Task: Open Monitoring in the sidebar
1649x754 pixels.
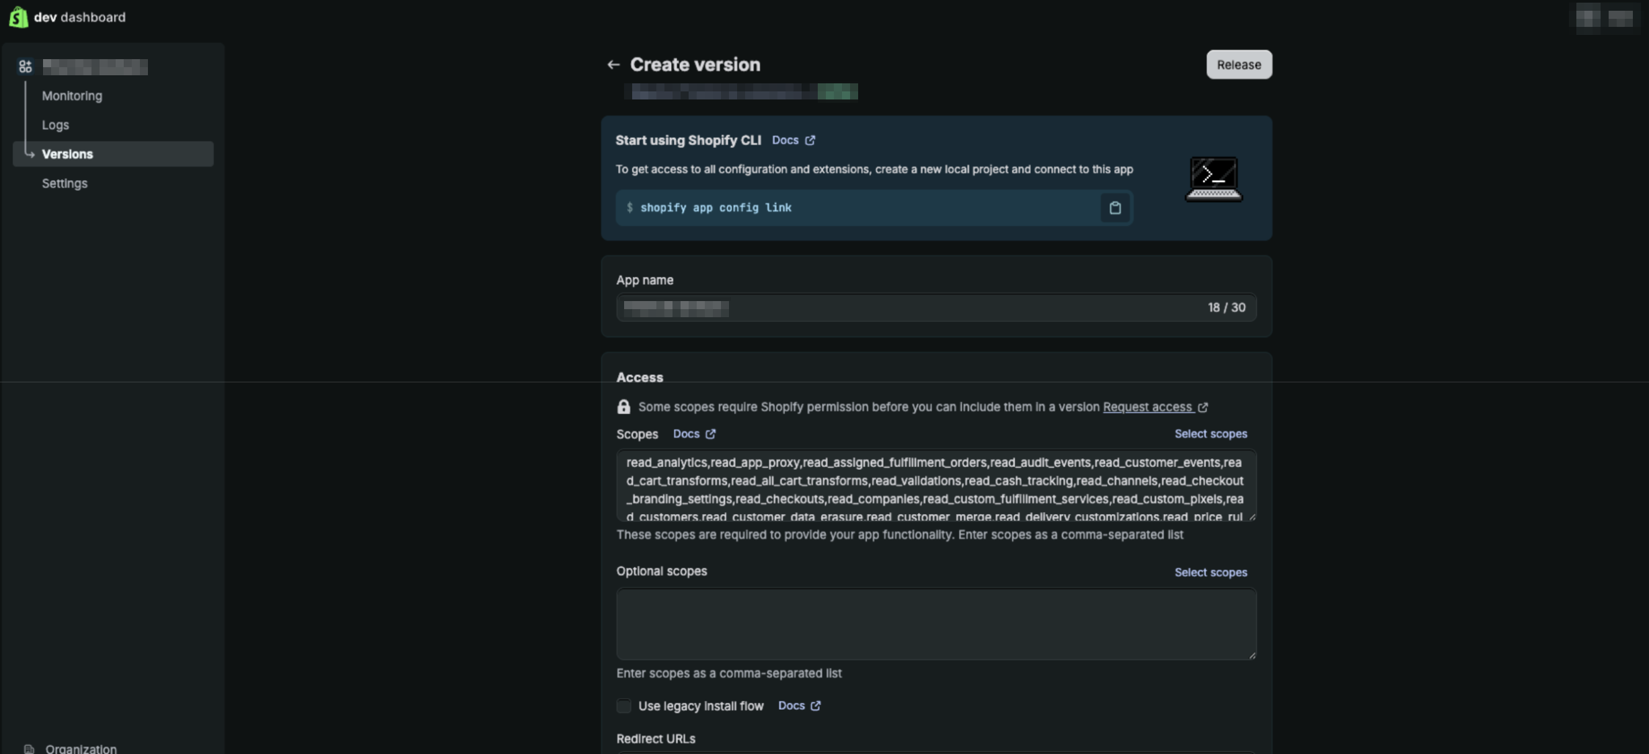Action: point(72,95)
